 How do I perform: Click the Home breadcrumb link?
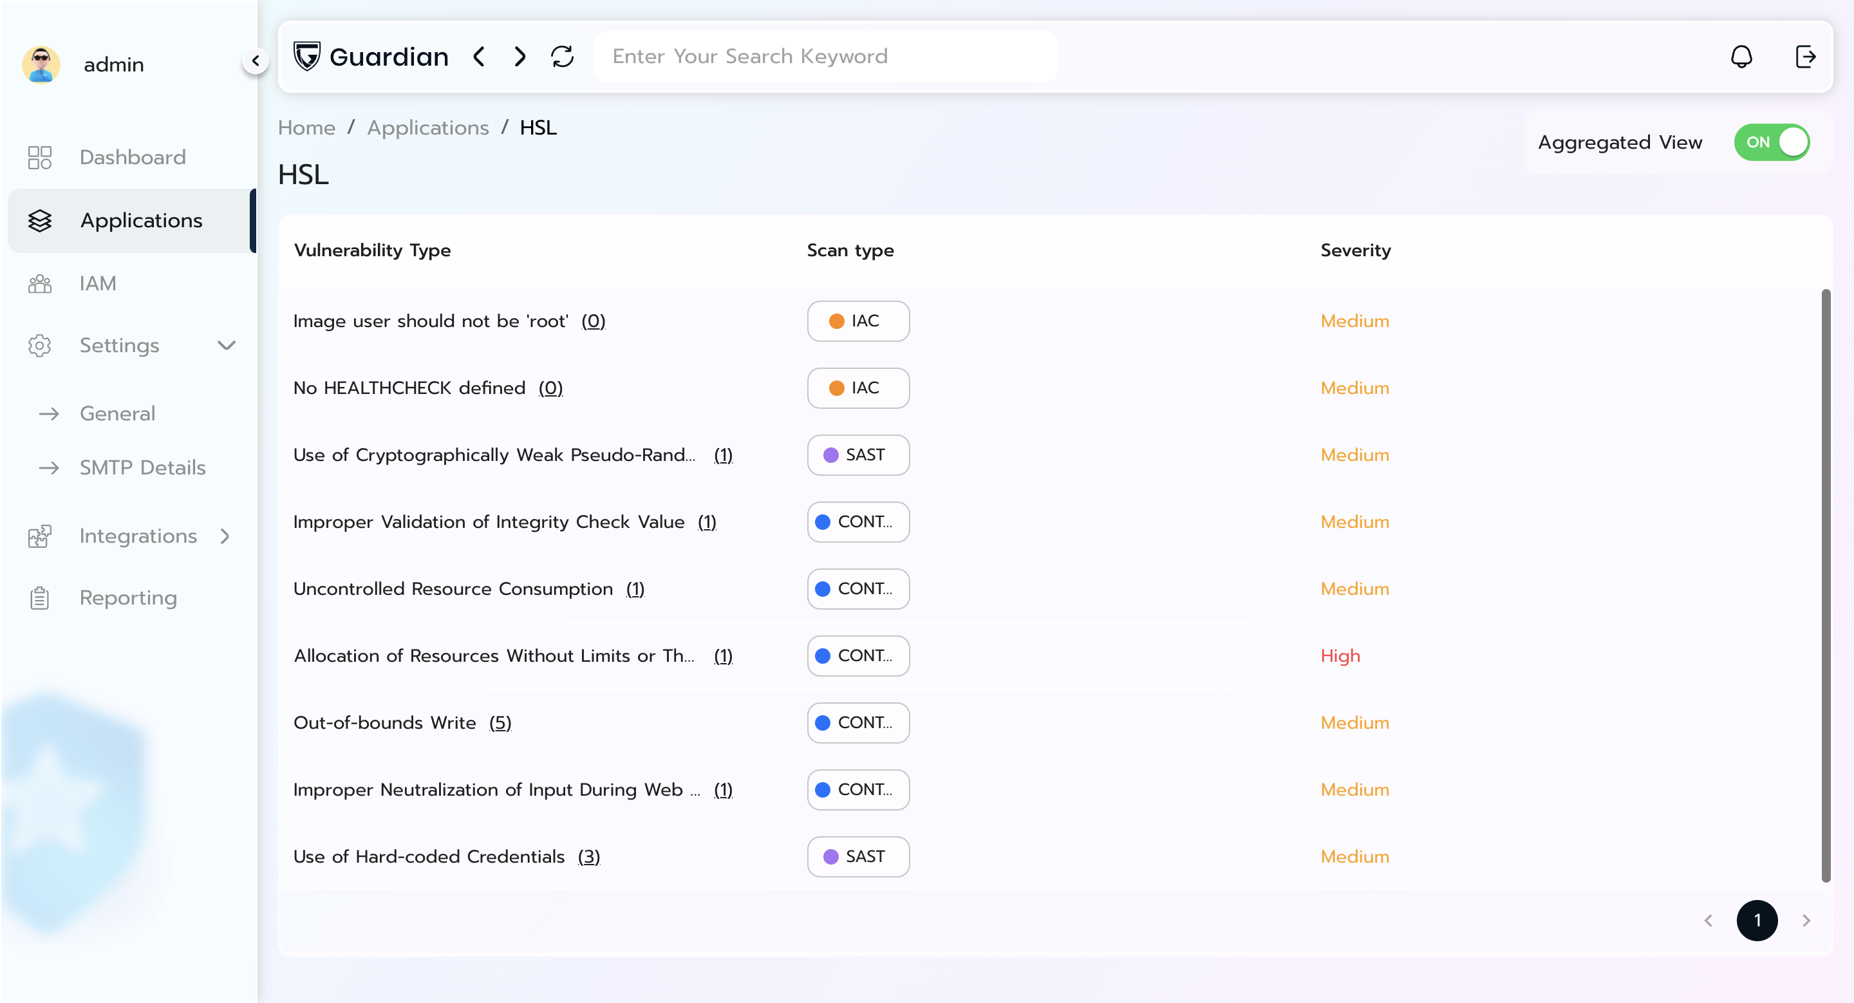[306, 128]
